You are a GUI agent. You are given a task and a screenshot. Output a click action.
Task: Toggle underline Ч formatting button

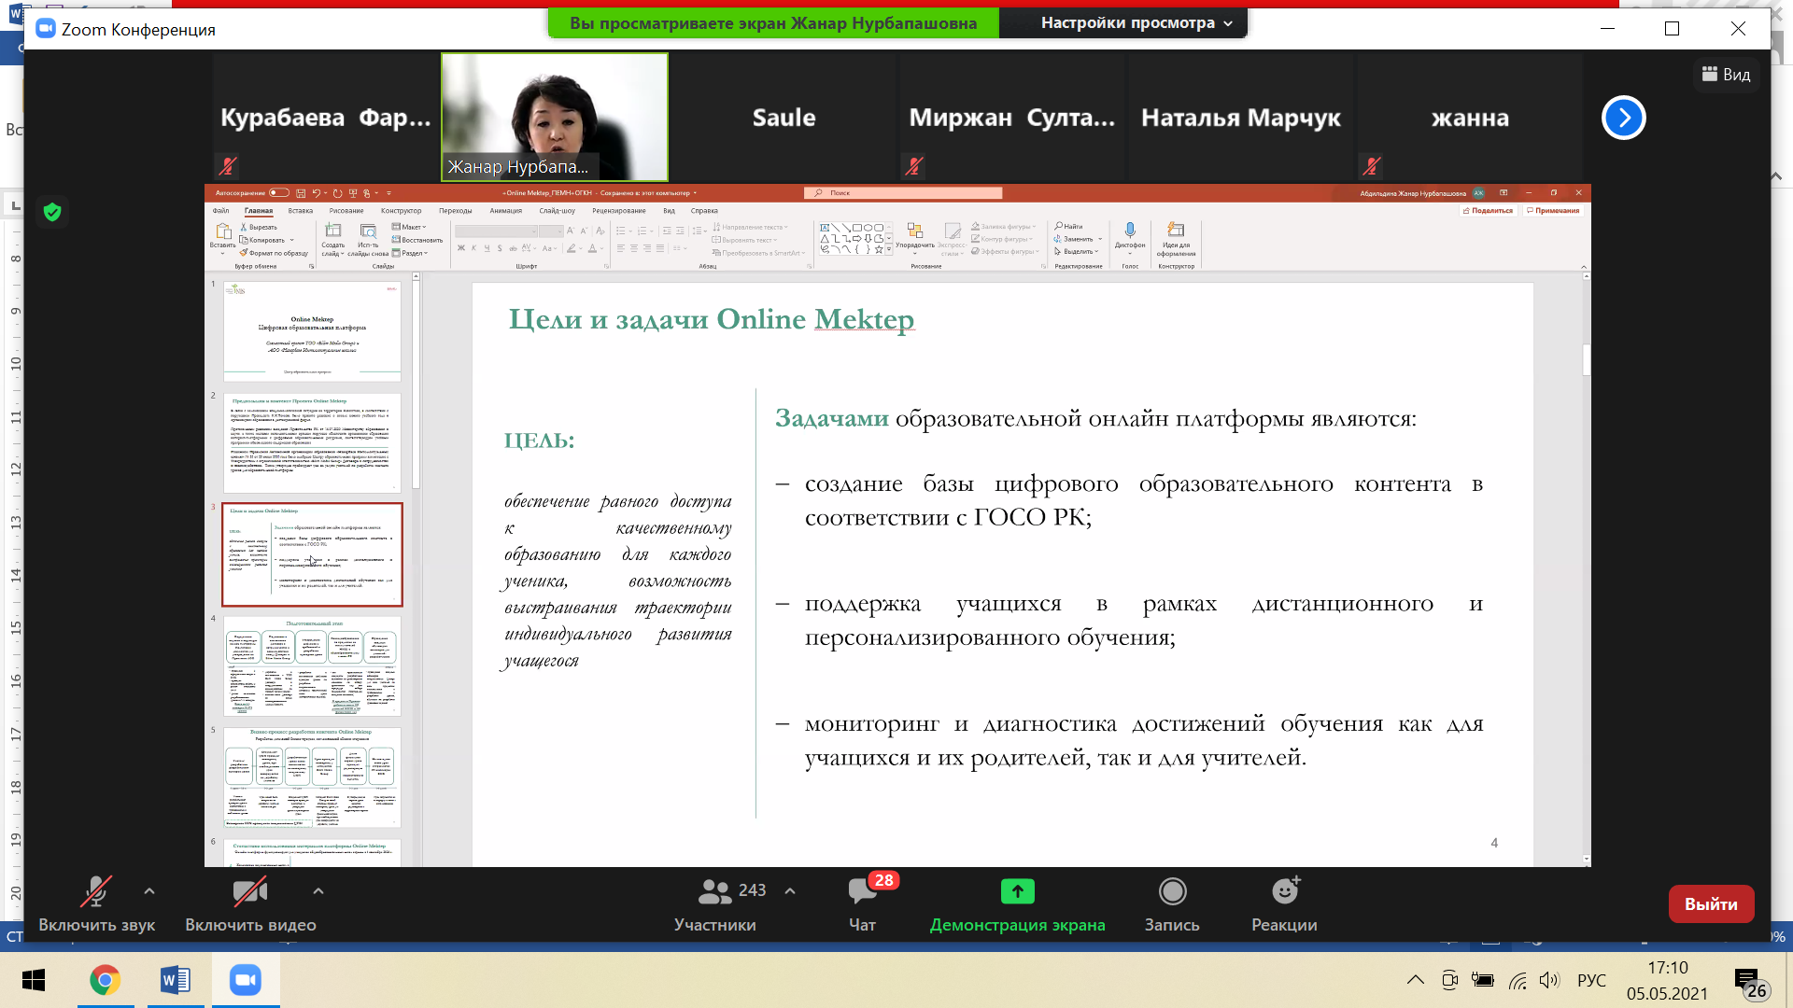(x=487, y=248)
